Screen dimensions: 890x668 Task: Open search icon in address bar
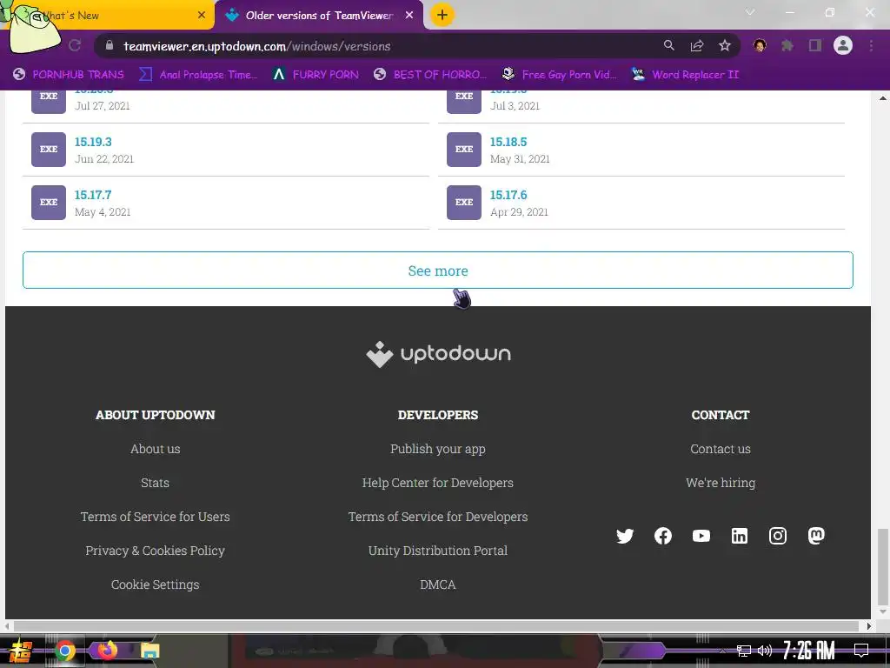668,45
